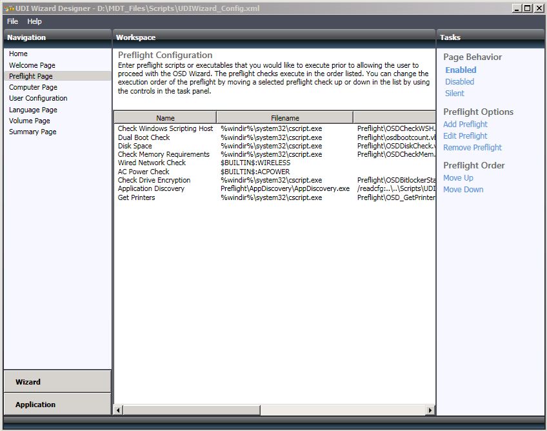Viewport: 547px width, 431px height.
Task: Click Move Up in Preflight Order
Action: click(x=458, y=178)
